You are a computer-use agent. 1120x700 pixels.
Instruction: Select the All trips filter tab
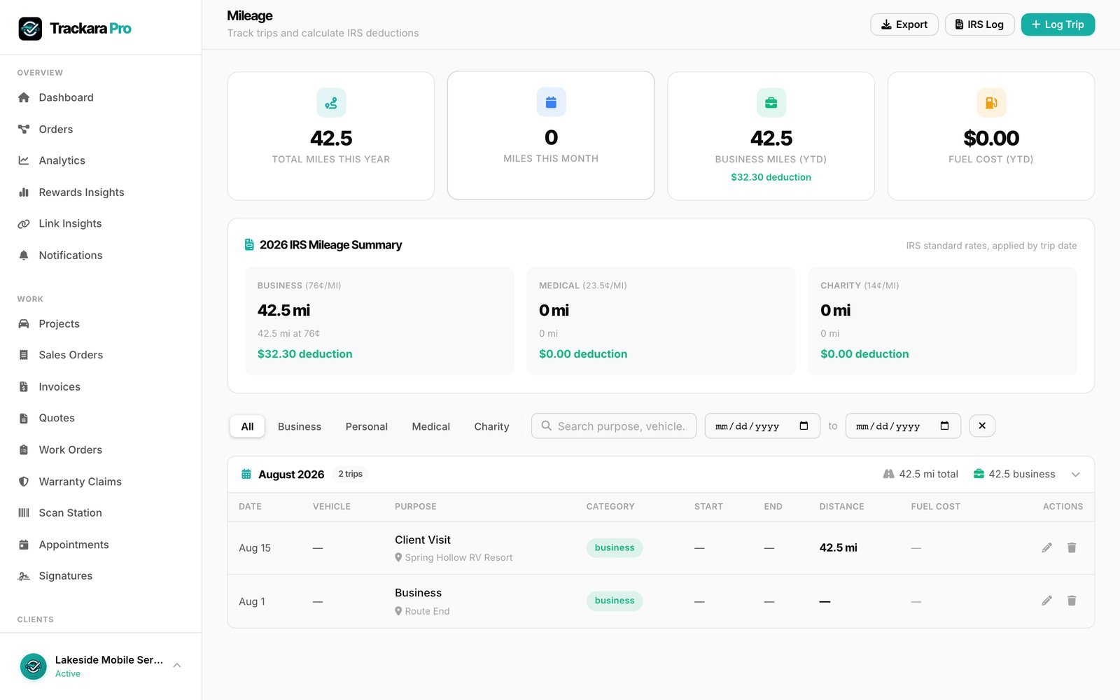(247, 426)
